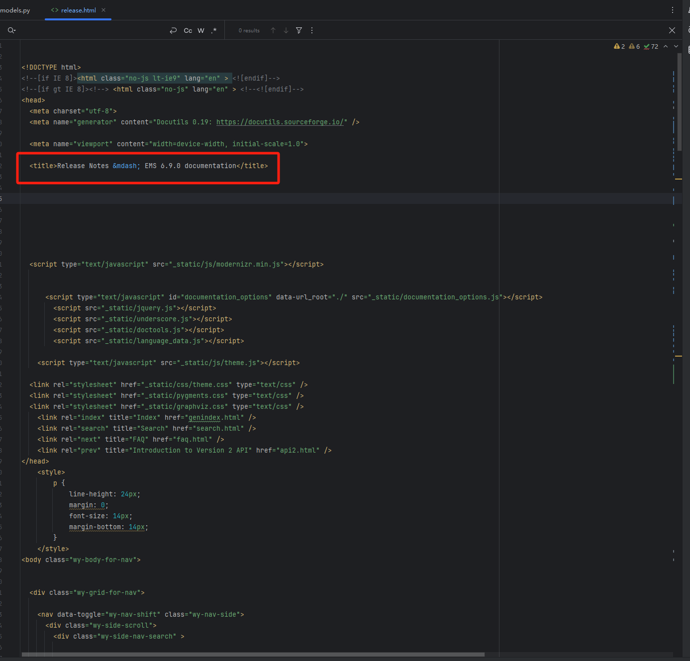Click the documentation_options.js script line
Viewport: 690px width, 661px height.
[x=294, y=297]
